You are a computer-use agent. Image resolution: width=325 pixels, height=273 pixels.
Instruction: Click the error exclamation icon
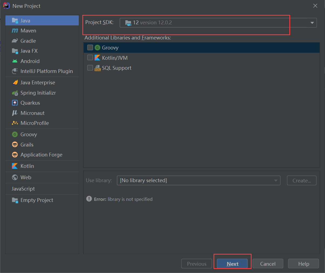pyautogui.click(x=89, y=199)
